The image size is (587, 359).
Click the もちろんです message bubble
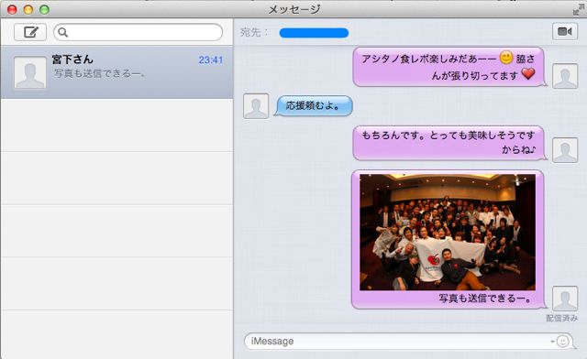[x=449, y=143]
